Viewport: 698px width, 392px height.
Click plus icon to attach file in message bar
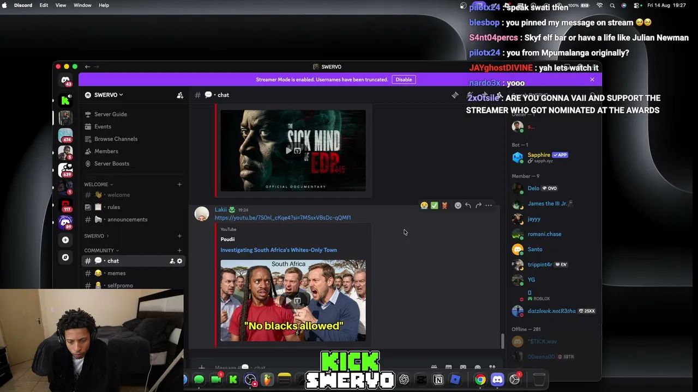tap(201, 368)
